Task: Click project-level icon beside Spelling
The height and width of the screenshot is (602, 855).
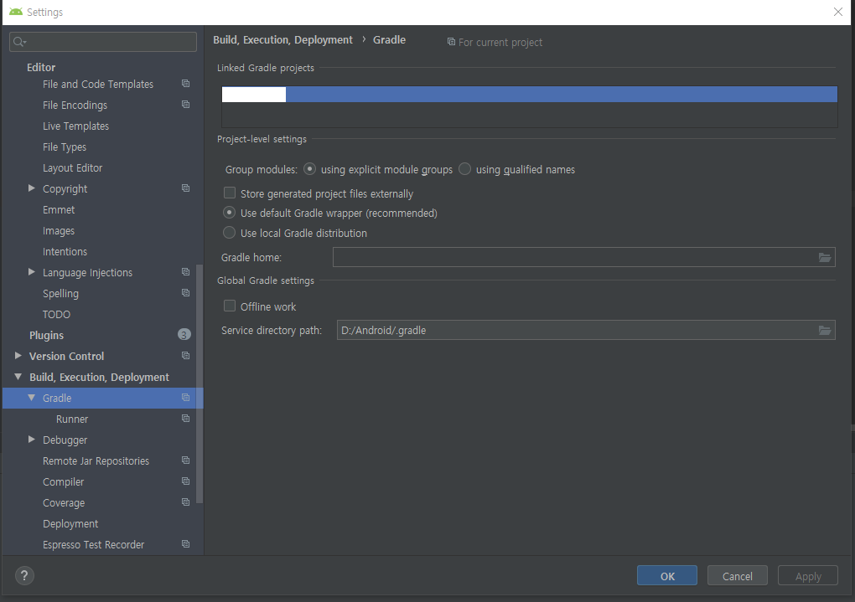Action: [185, 292]
